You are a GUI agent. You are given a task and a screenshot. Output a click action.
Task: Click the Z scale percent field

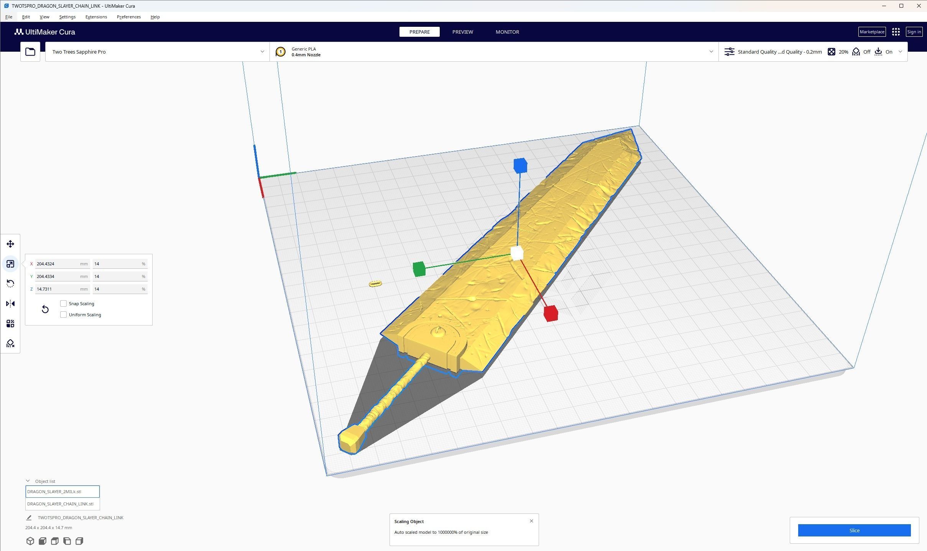click(120, 289)
